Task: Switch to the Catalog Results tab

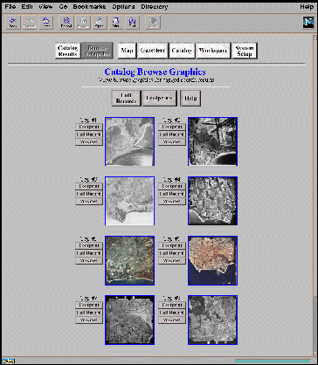Action: coord(67,51)
